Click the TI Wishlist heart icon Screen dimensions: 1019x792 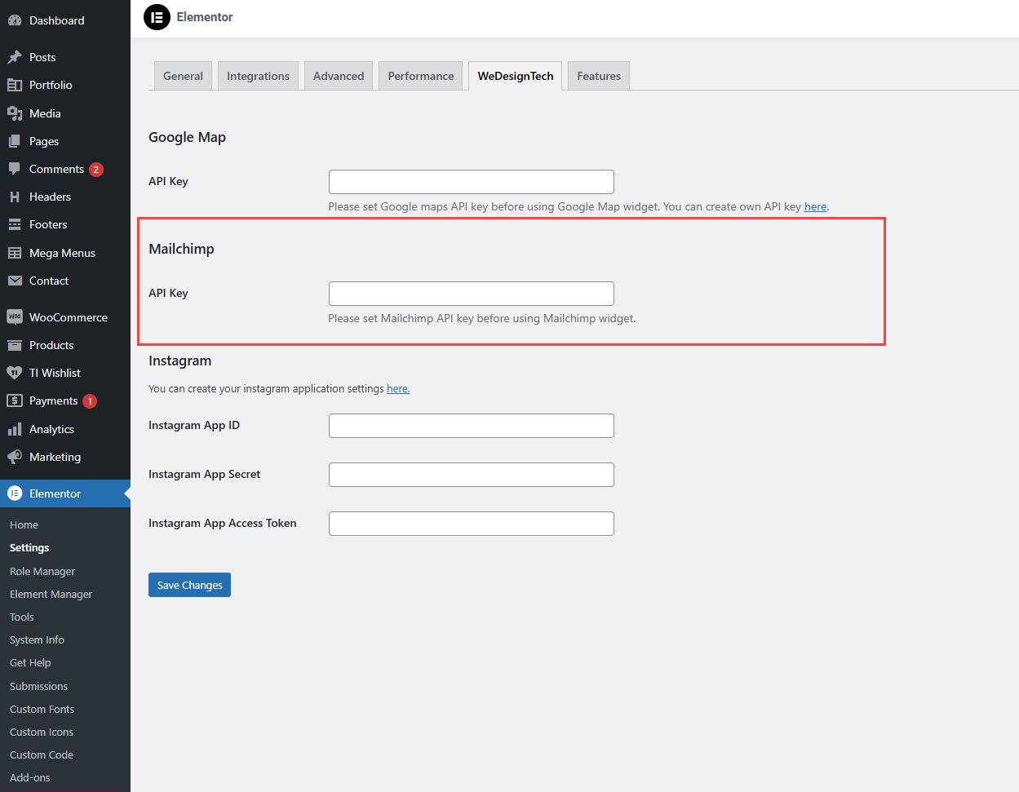click(x=15, y=373)
